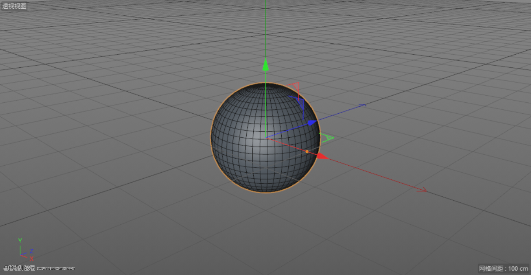Click the sphere's center origin point

click(265, 138)
